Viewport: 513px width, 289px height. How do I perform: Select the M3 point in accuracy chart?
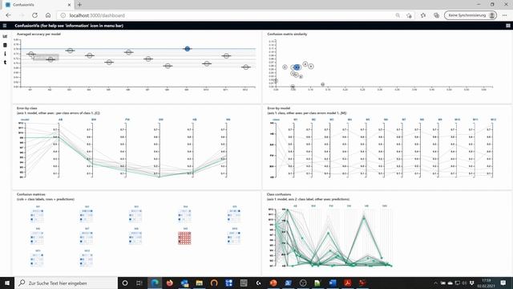tap(70, 51)
